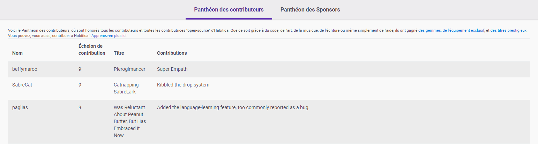The image size is (538, 144).
Task: Select contributor name SabreCat
Action: (22, 85)
